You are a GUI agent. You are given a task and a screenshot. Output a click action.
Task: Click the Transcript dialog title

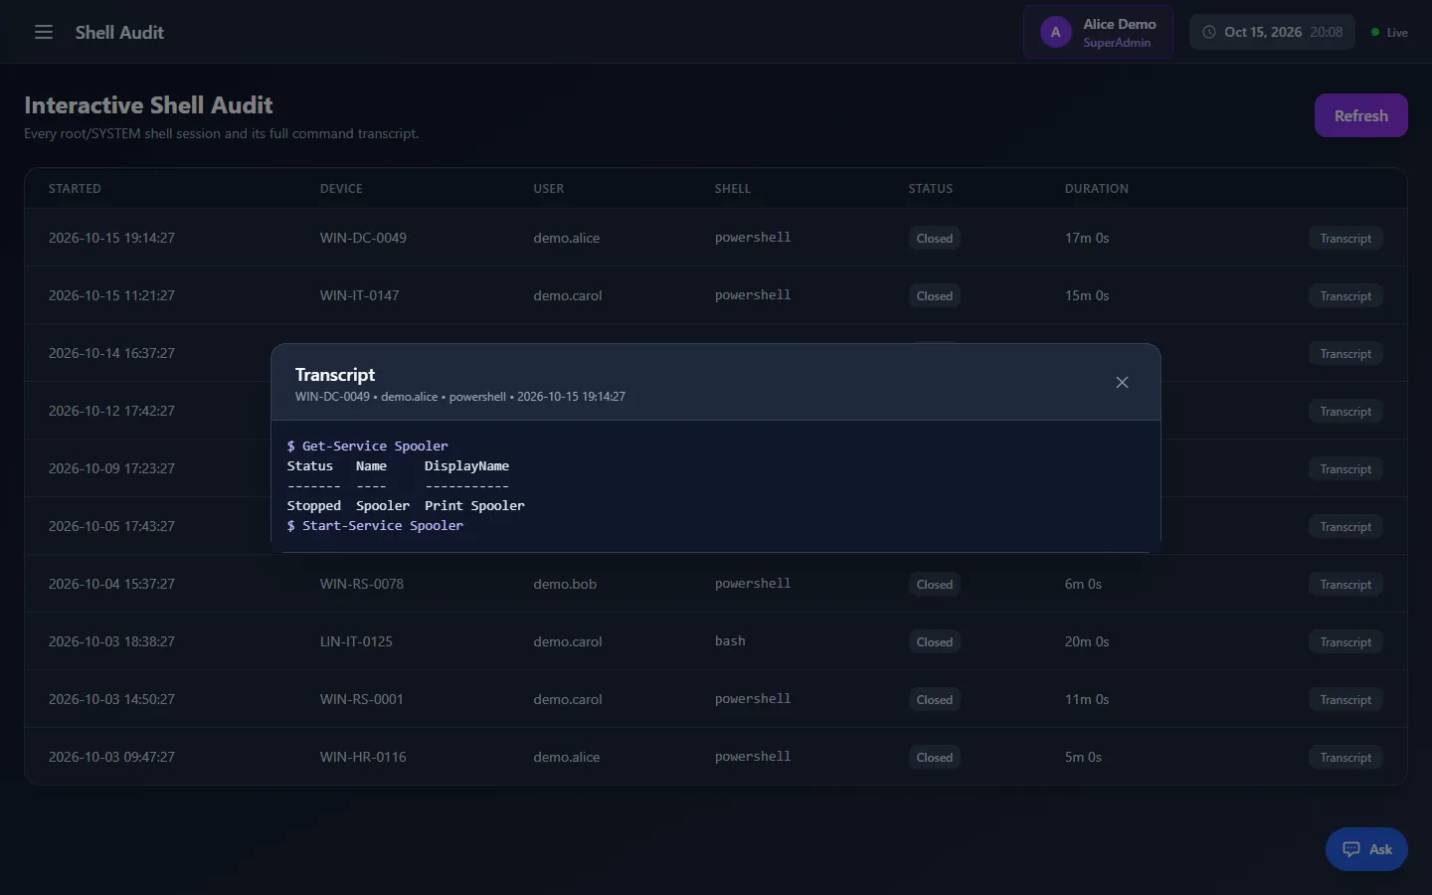(335, 375)
